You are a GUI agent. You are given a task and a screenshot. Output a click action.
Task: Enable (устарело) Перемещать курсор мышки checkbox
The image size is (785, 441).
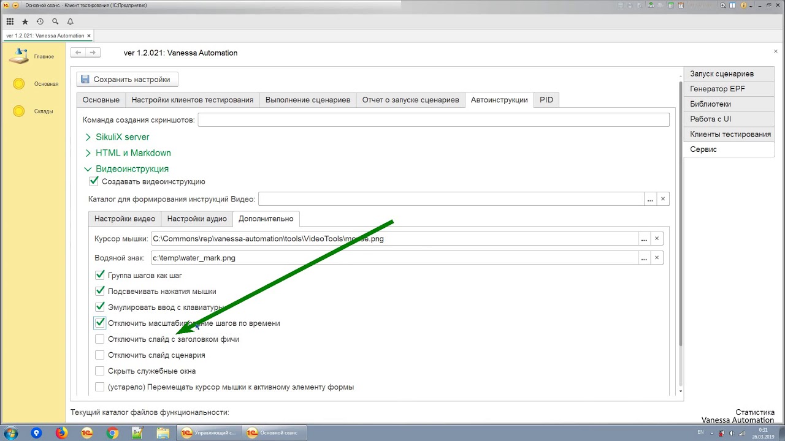click(100, 386)
